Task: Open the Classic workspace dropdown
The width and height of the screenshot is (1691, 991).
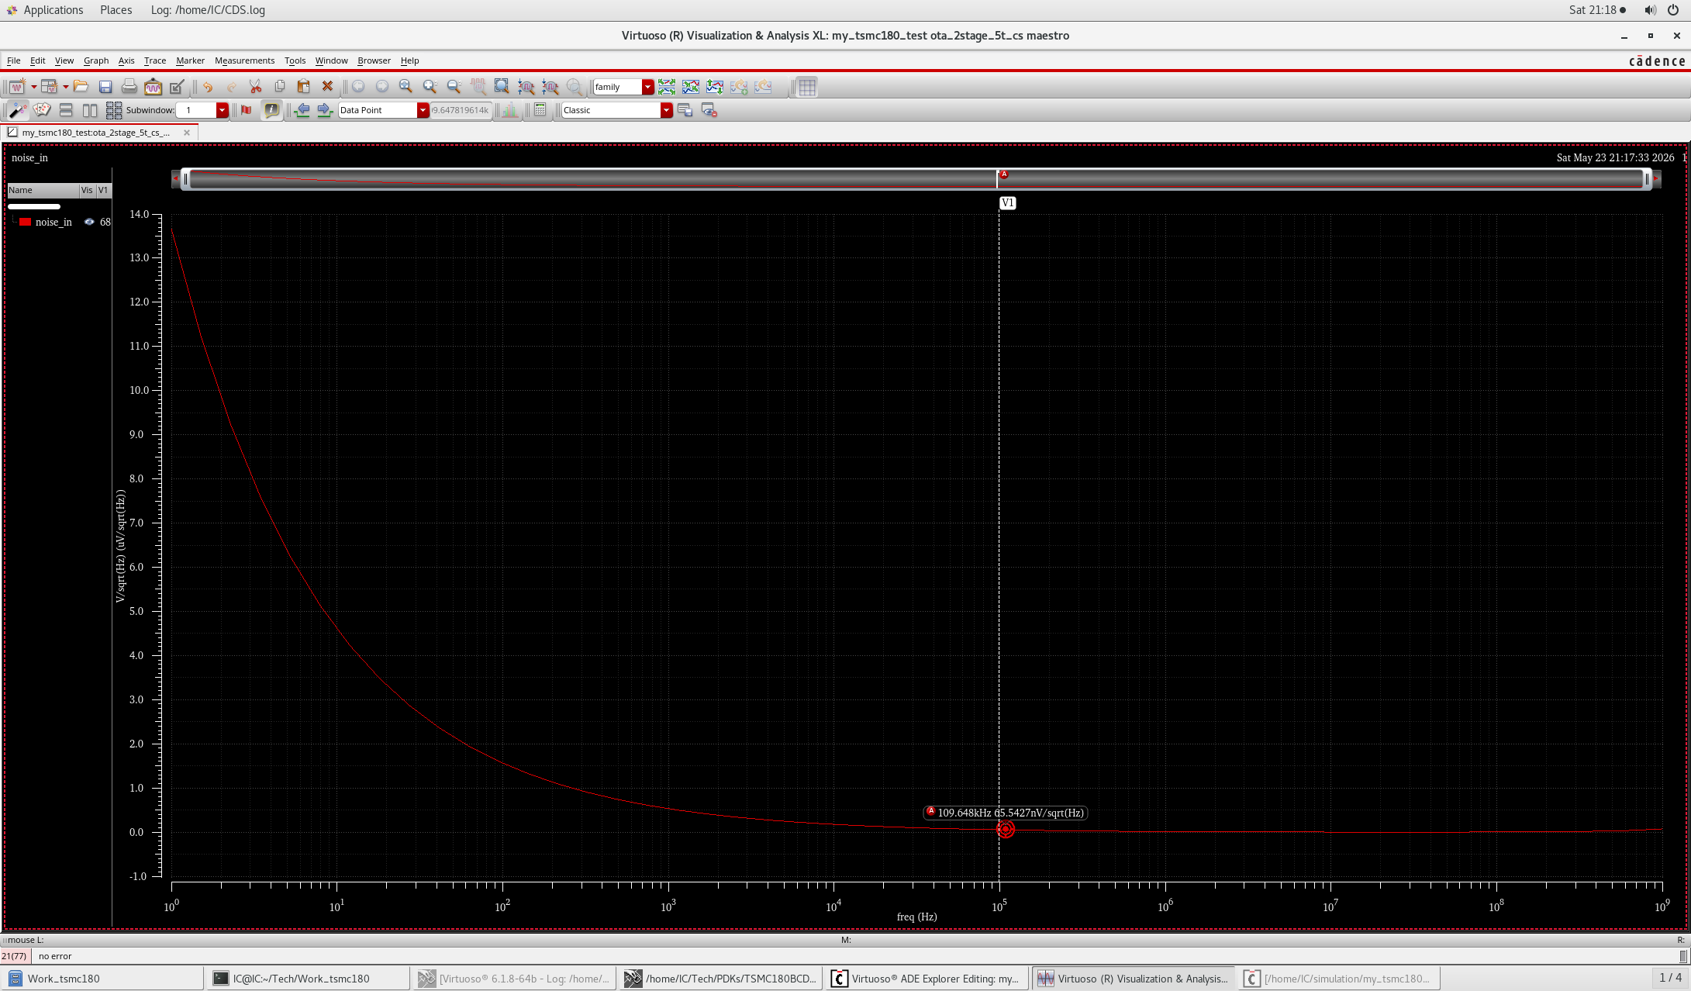Action: tap(666, 110)
